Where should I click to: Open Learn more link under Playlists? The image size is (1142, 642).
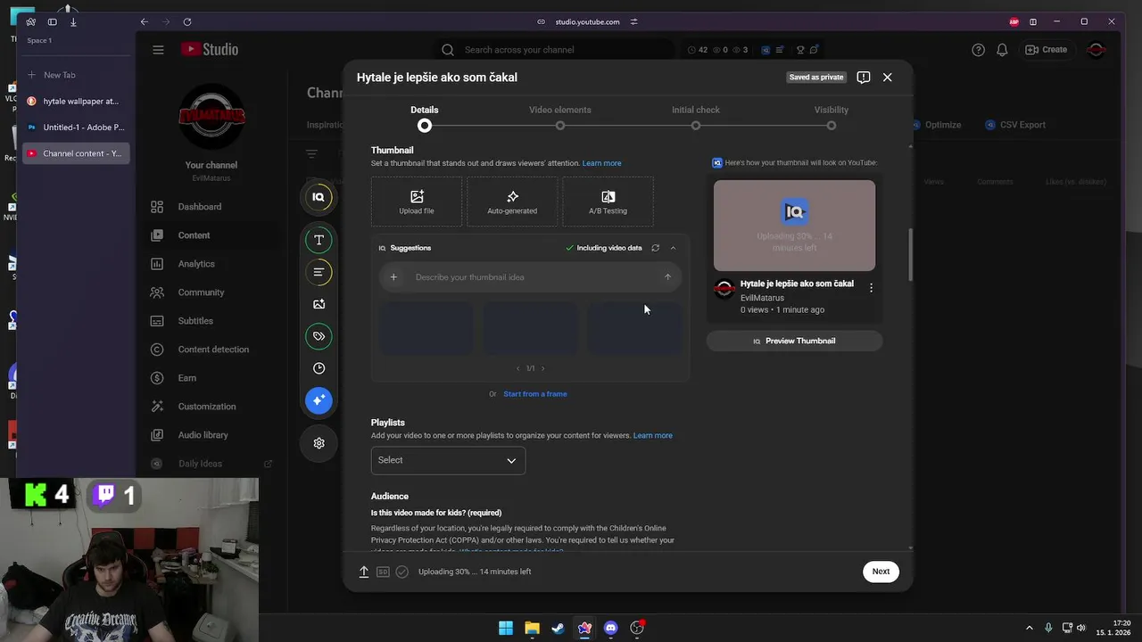point(653,436)
